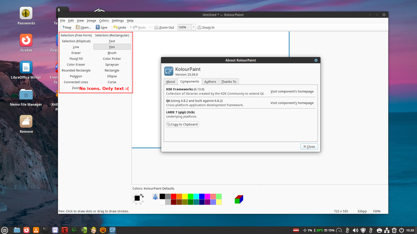Visit Qt component's homepage link
The image size is (417, 234).
(292, 103)
